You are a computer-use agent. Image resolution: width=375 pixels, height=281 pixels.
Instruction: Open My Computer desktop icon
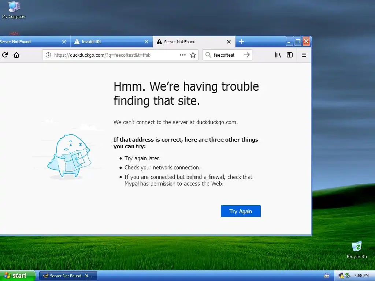[x=14, y=10]
